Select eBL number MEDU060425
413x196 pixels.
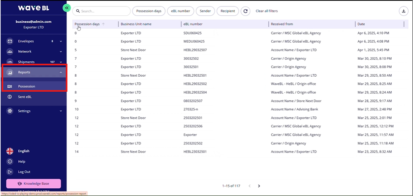[194, 41]
